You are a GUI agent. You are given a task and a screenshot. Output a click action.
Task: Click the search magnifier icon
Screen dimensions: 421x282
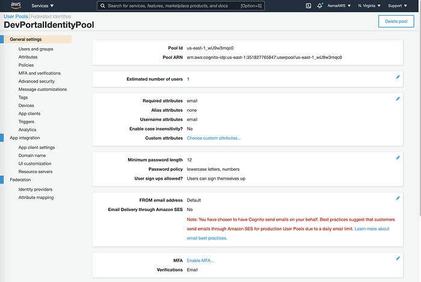click(103, 5)
